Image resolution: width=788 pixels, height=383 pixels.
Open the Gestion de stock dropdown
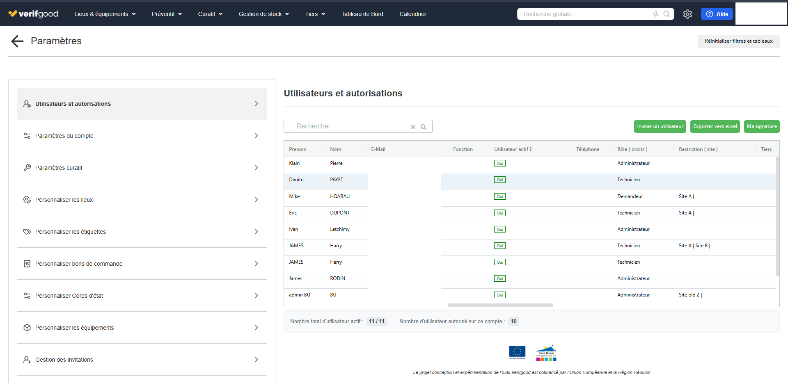point(263,14)
